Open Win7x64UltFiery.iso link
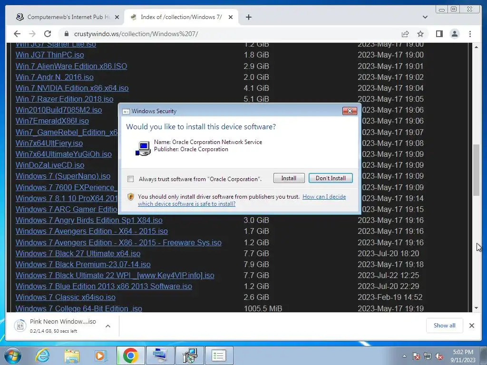Viewport: 487px width, 365px height. click(49, 144)
